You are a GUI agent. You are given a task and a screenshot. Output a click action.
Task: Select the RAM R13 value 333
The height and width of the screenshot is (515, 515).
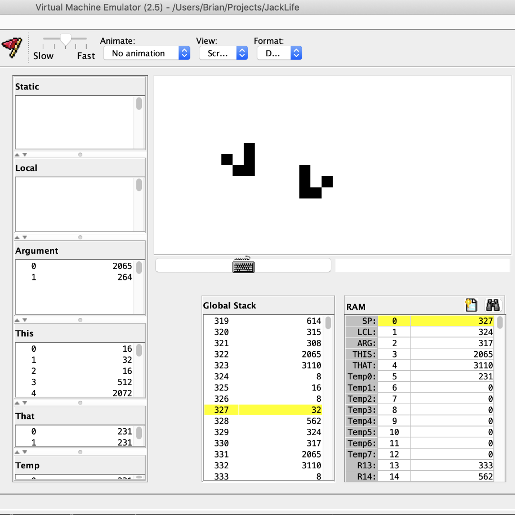[485, 465]
